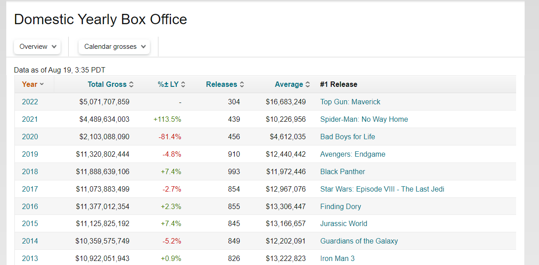Click the +0.9% change value
This screenshot has height=265, width=539.
pyautogui.click(x=171, y=258)
